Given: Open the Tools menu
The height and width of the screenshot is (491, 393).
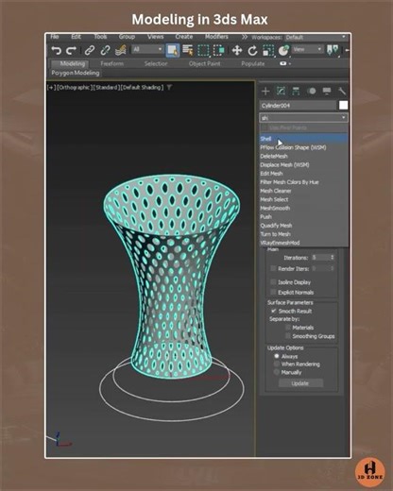Looking at the screenshot, I should [100, 37].
